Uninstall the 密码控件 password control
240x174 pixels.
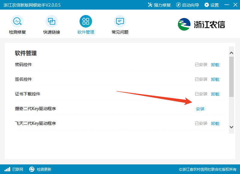coord(215,64)
